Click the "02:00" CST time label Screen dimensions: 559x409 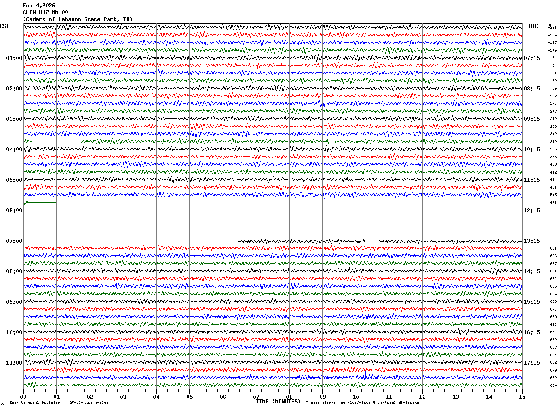pyautogui.click(x=14, y=89)
